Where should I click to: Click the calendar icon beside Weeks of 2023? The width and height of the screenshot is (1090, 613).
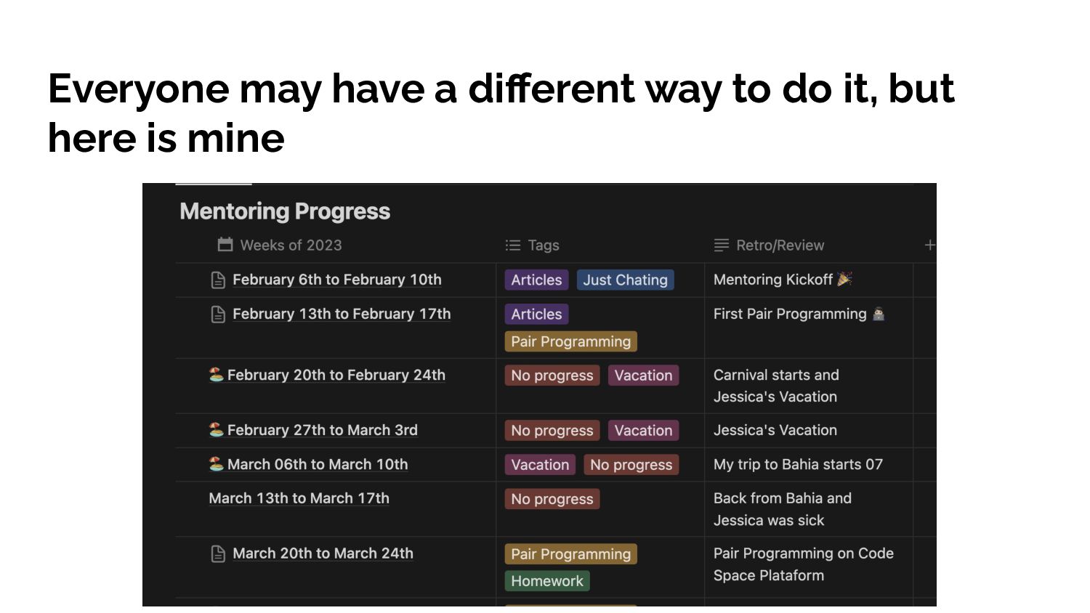[x=225, y=245]
